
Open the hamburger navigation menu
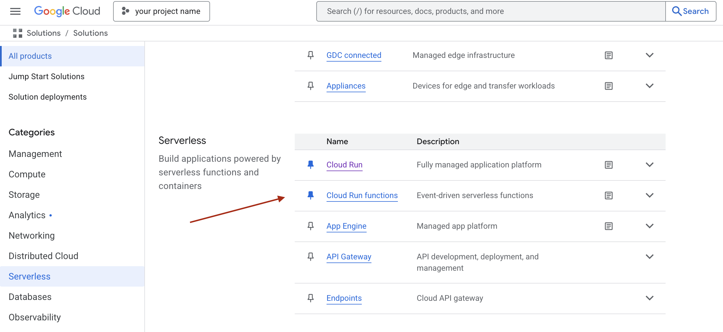[x=15, y=11]
